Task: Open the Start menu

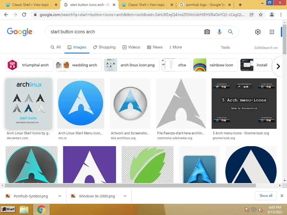Action: (8, 209)
